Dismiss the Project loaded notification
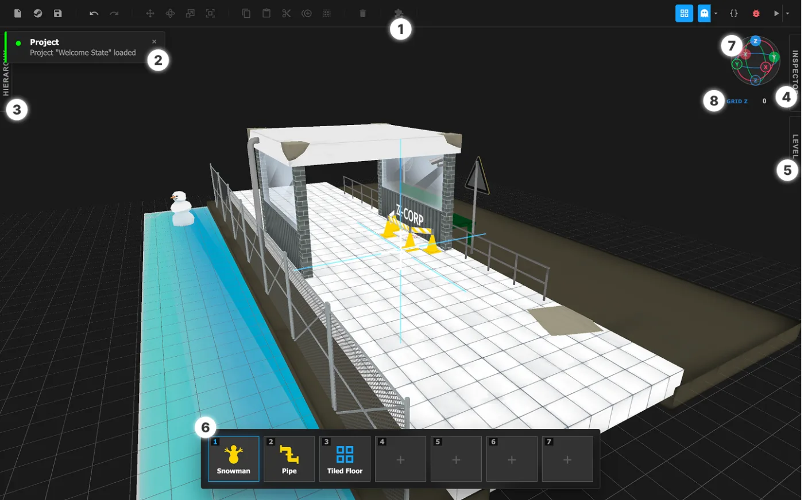The image size is (804, 500). coord(154,42)
